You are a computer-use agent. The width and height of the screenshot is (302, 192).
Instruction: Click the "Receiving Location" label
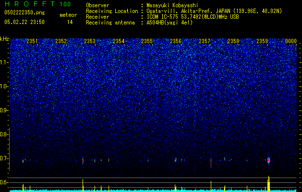coord(112,11)
